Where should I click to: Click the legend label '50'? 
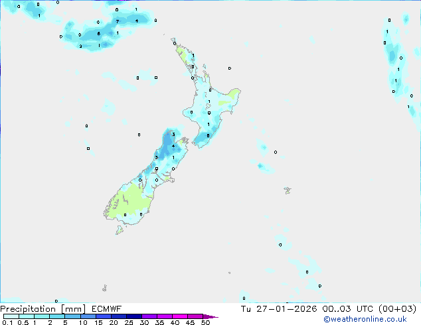[206, 322]
